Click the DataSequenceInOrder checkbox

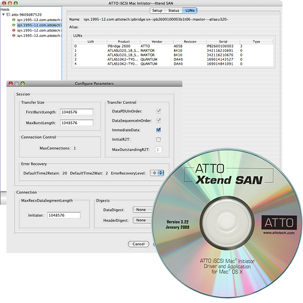158,121
